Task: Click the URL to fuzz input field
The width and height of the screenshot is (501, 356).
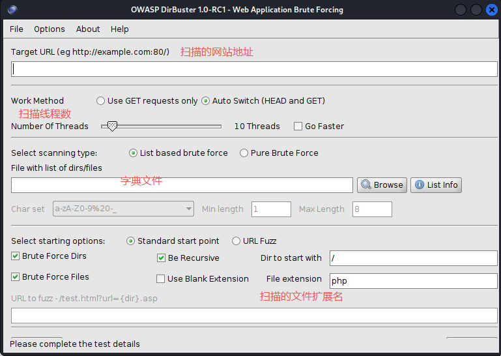Action: coord(254,316)
